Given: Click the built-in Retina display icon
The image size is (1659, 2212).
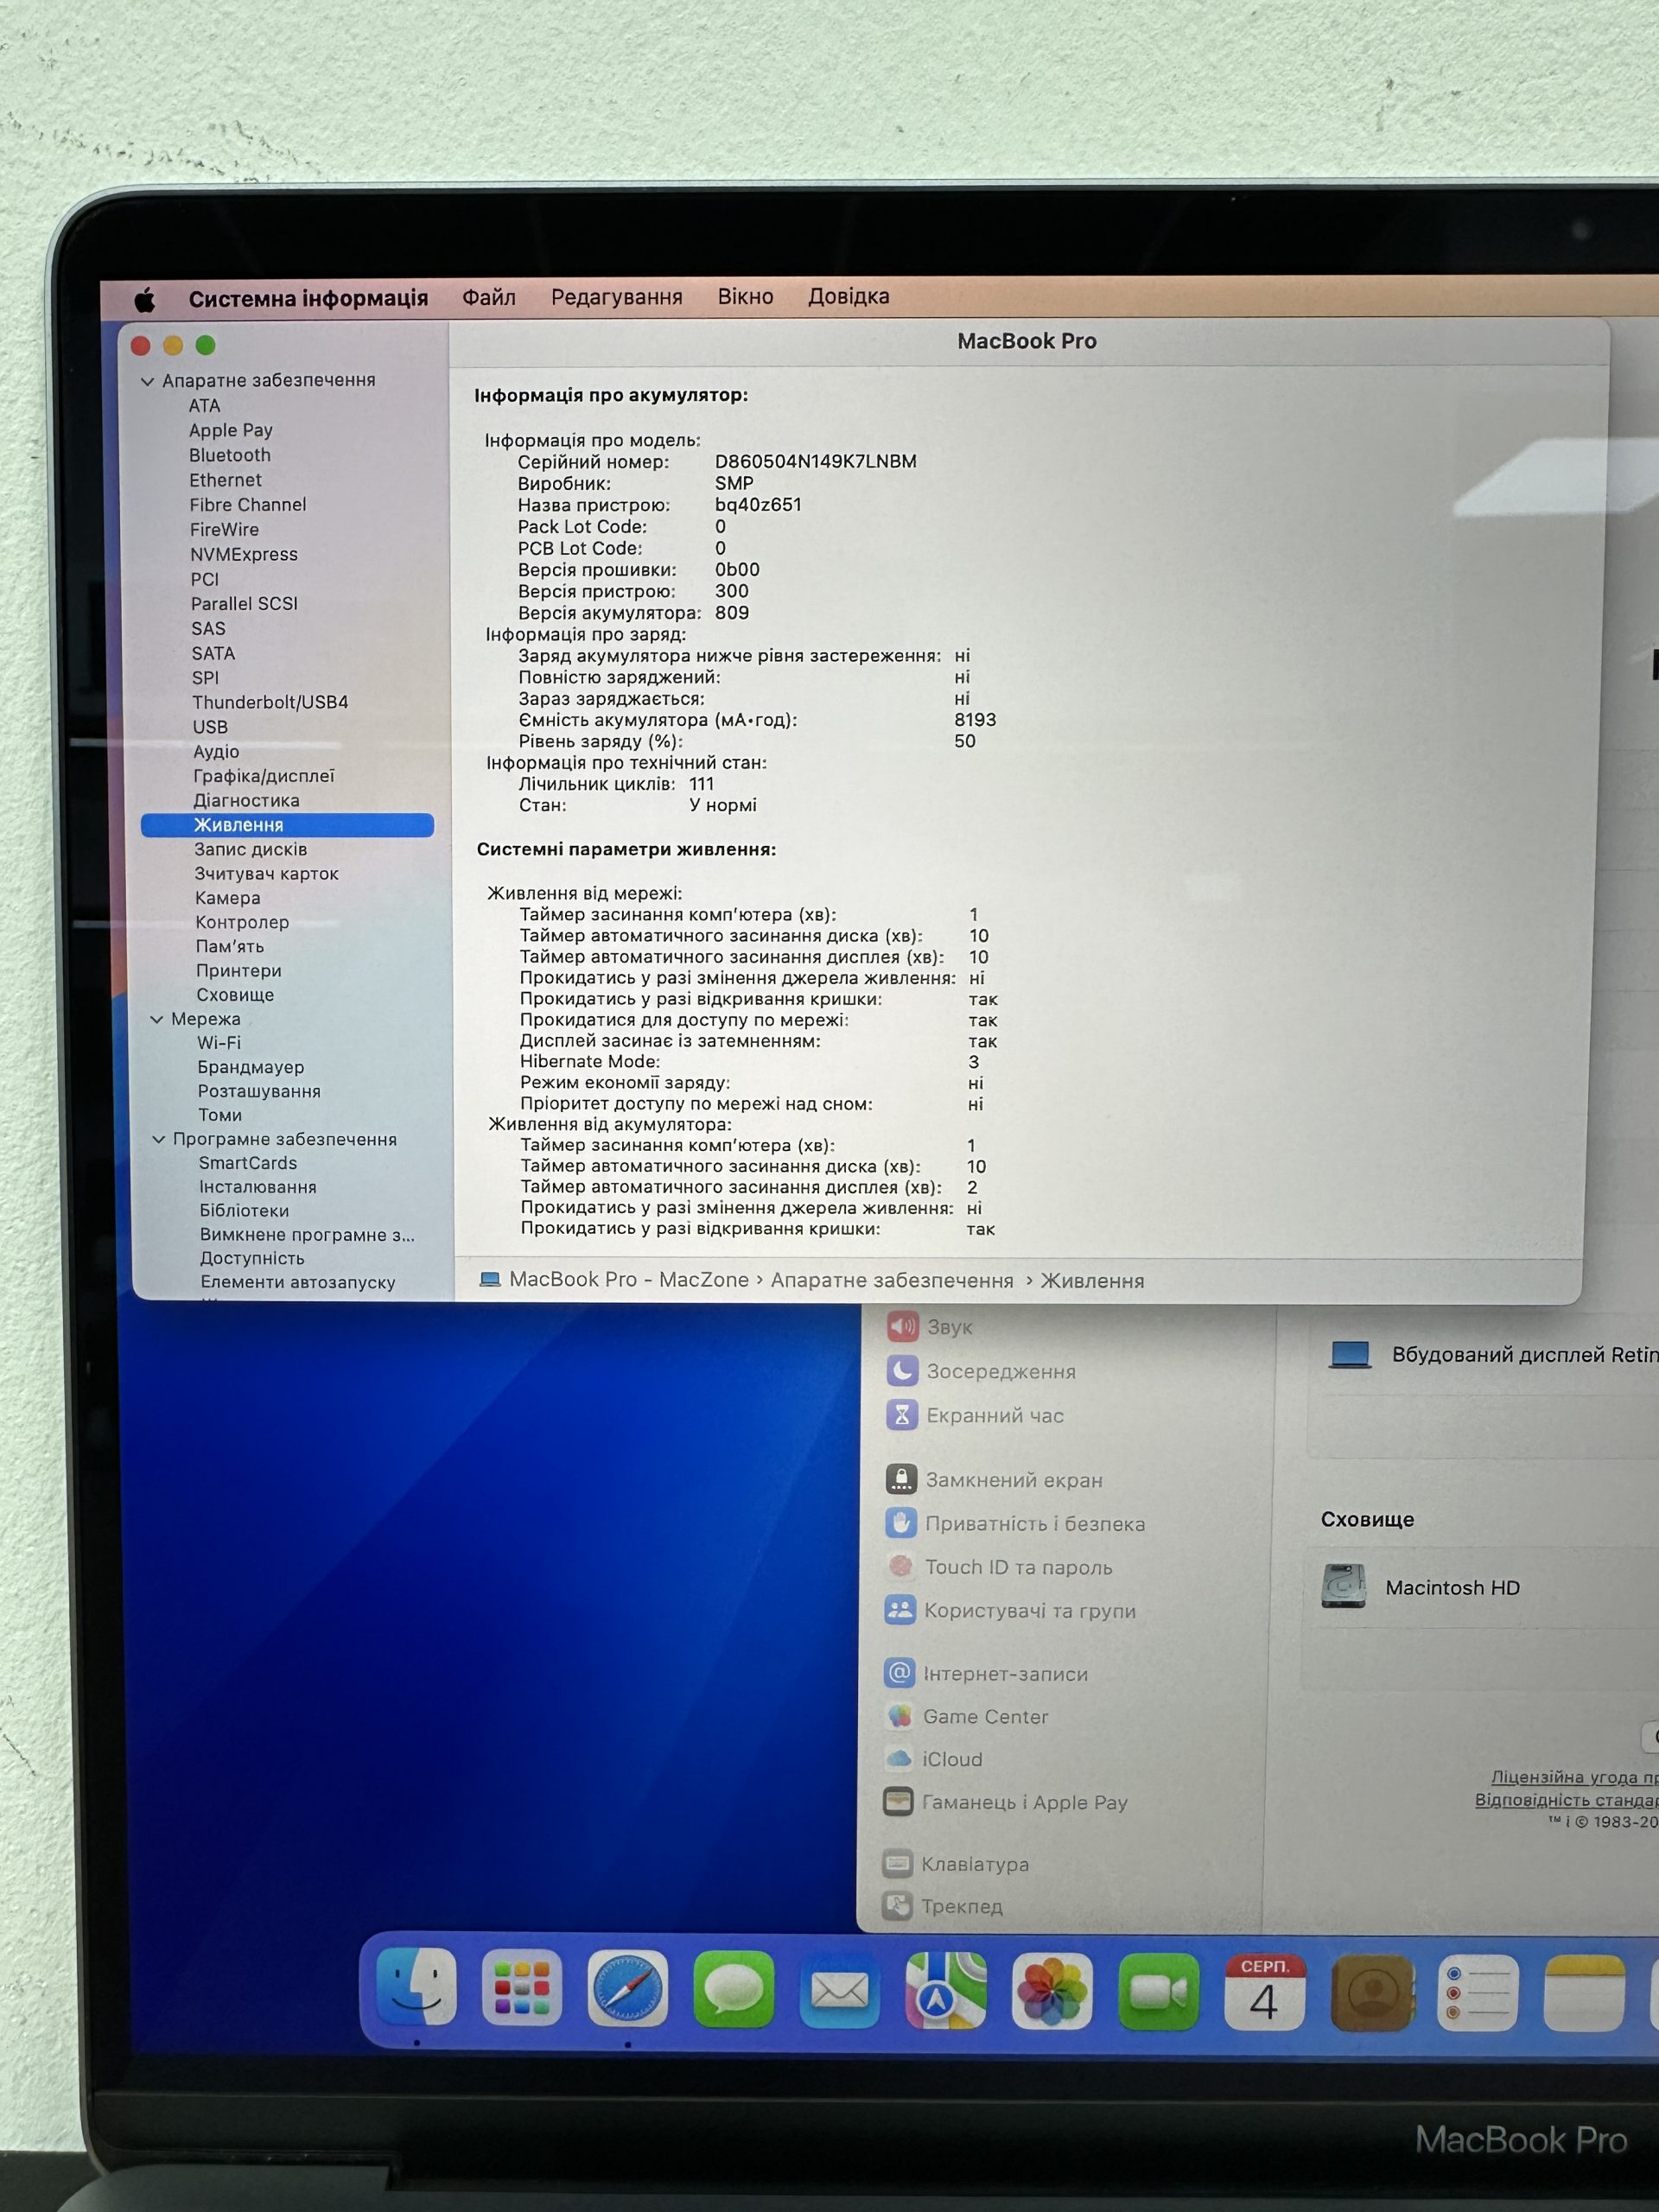Looking at the screenshot, I should click(x=1351, y=1355).
